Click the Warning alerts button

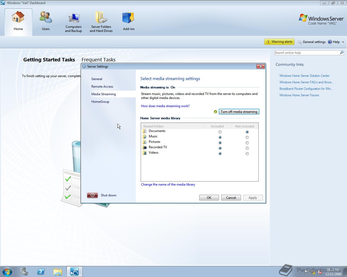point(279,42)
